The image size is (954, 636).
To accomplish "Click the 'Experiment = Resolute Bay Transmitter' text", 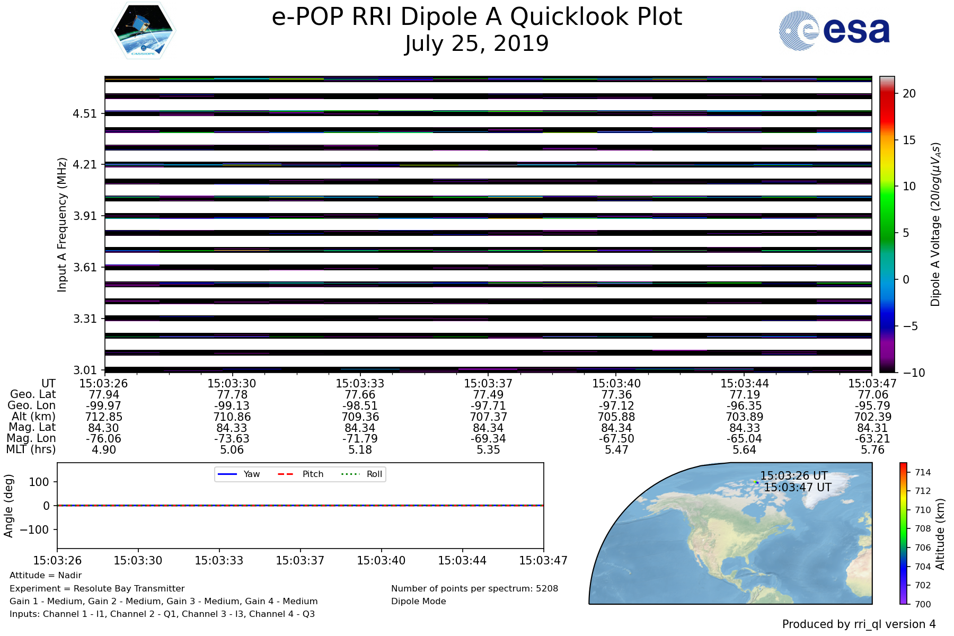I will [97, 588].
